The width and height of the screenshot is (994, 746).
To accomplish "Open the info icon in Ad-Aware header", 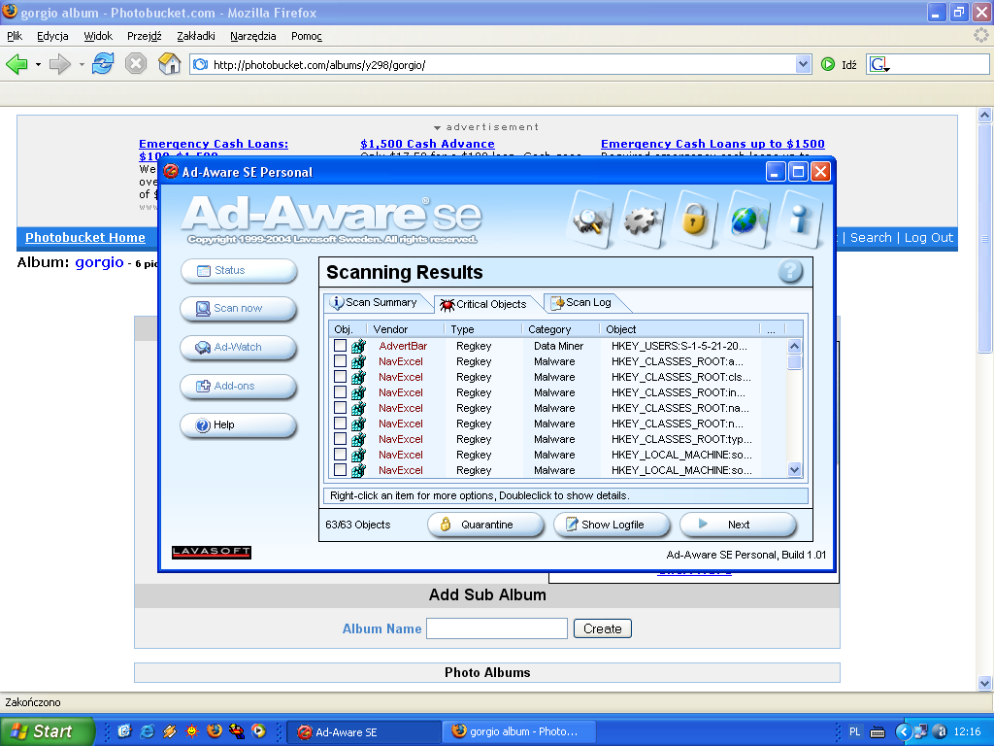I will coord(801,220).
